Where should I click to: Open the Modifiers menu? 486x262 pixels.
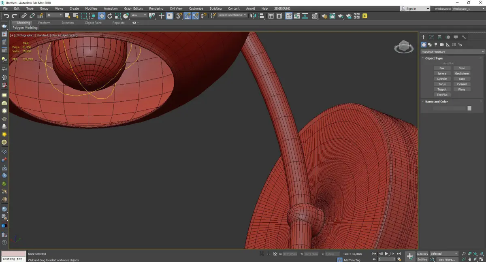pos(91,9)
